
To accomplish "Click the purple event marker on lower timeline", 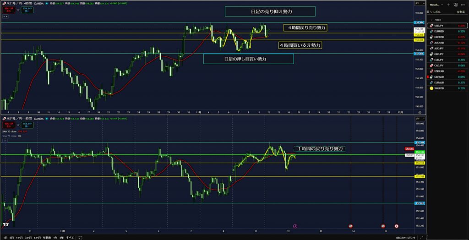I will tap(295, 225).
